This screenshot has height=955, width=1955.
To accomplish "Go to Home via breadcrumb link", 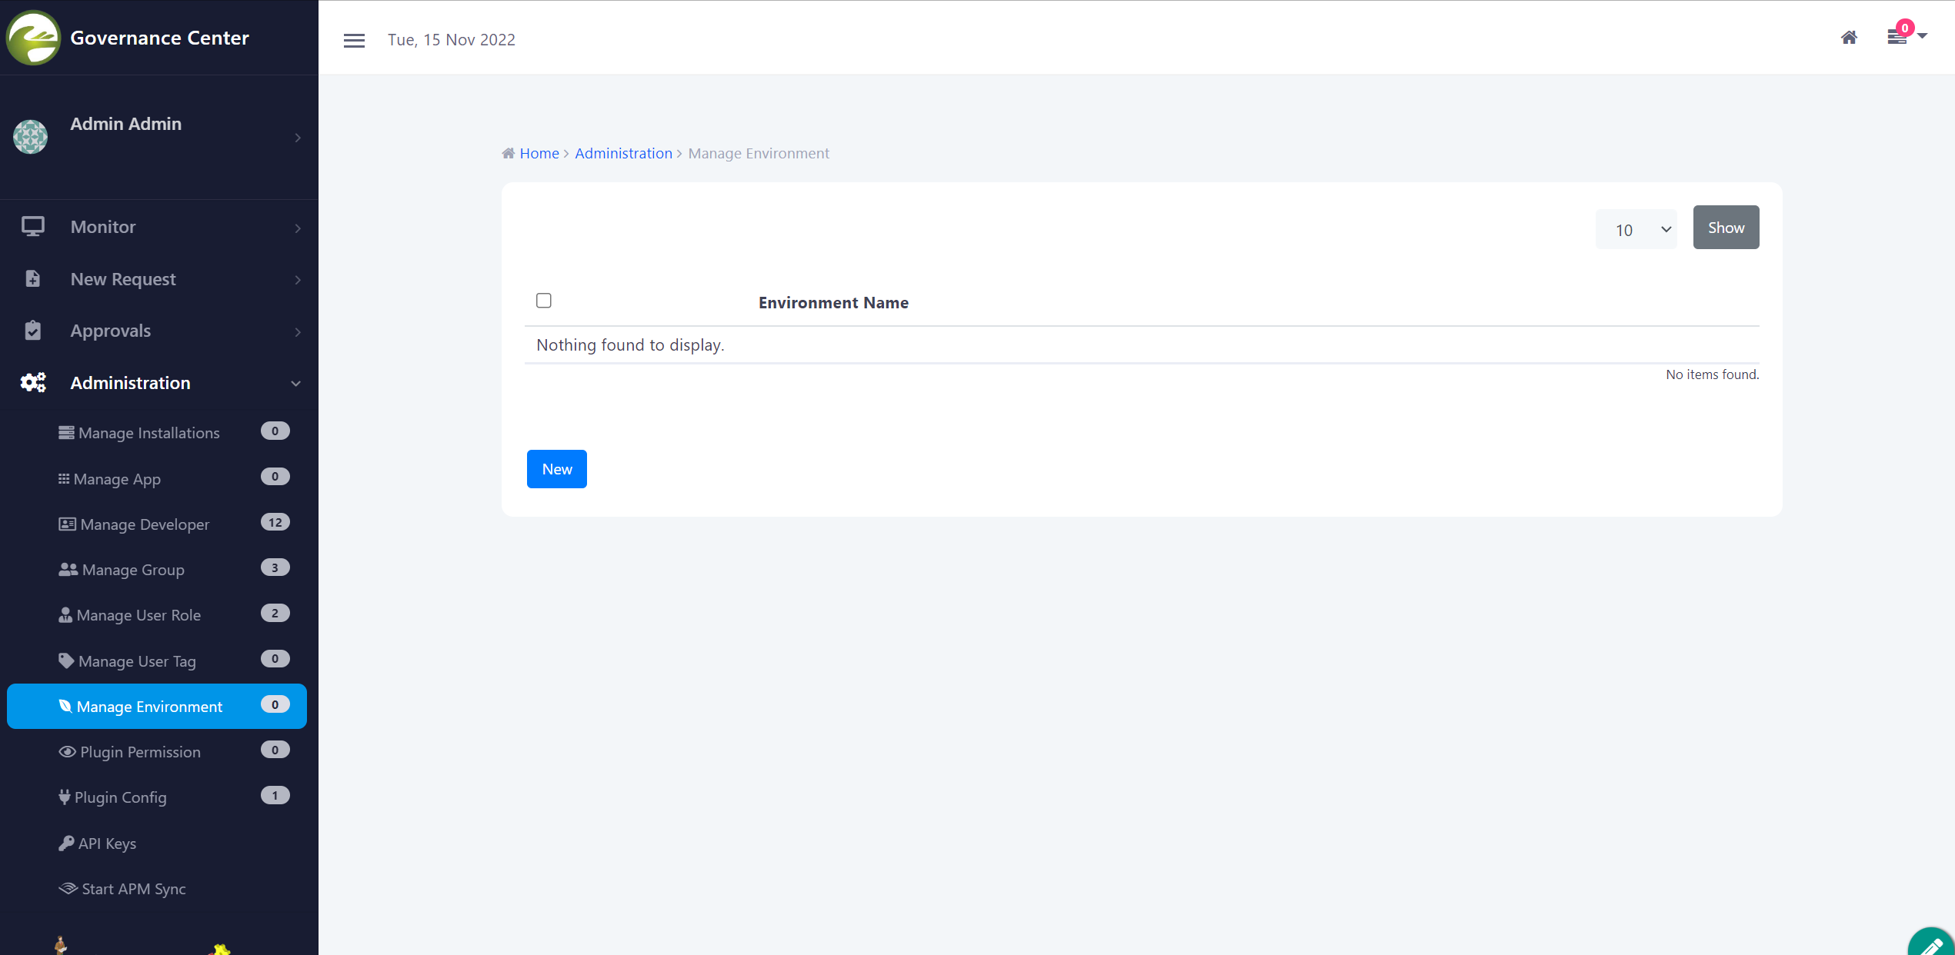I will point(539,153).
